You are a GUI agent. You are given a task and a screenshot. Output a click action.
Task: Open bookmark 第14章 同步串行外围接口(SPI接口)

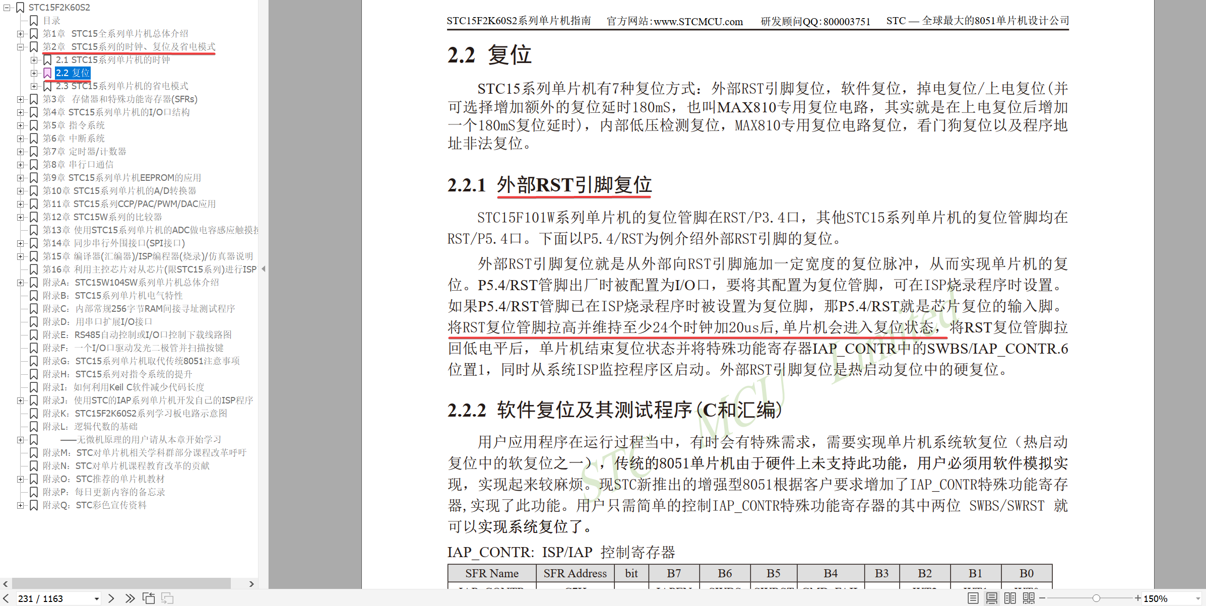tap(113, 243)
